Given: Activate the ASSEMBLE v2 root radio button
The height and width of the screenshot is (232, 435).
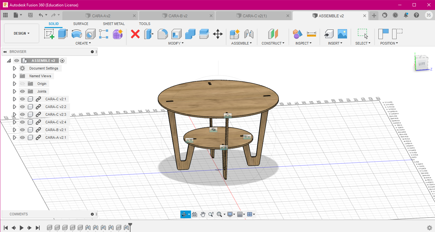Looking at the screenshot, I should tap(62, 61).
